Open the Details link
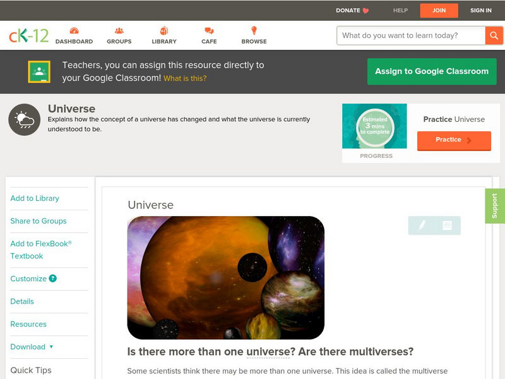Screen dimensions: 505x379 (x=22, y=301)
